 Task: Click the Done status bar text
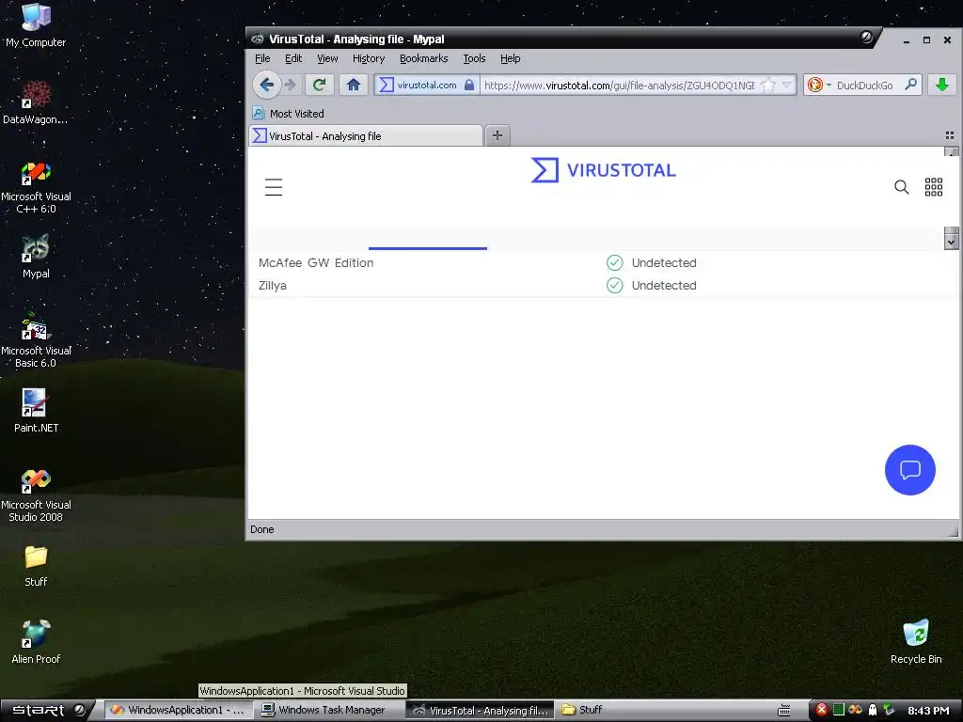point(262,529)
